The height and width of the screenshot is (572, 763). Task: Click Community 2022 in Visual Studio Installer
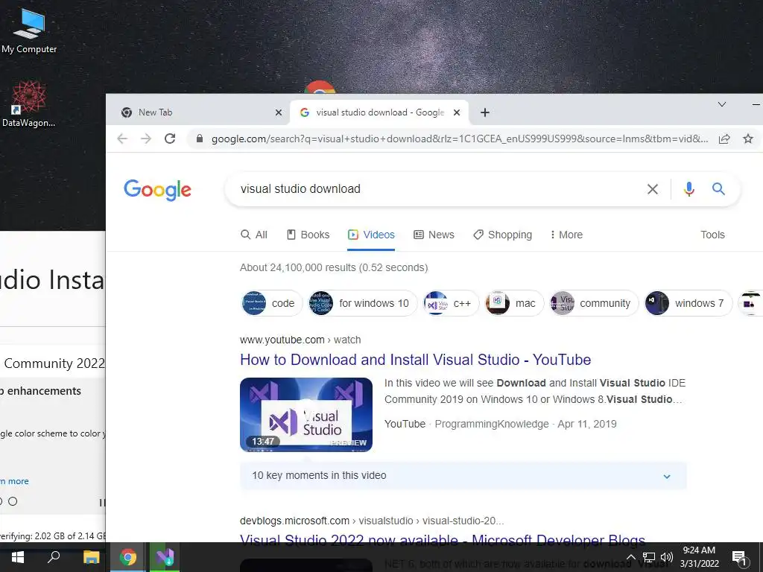[54, 363]
